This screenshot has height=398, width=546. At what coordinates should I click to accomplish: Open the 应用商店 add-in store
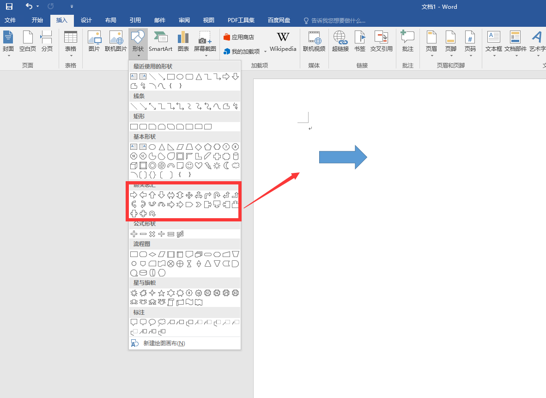point(239,37)
